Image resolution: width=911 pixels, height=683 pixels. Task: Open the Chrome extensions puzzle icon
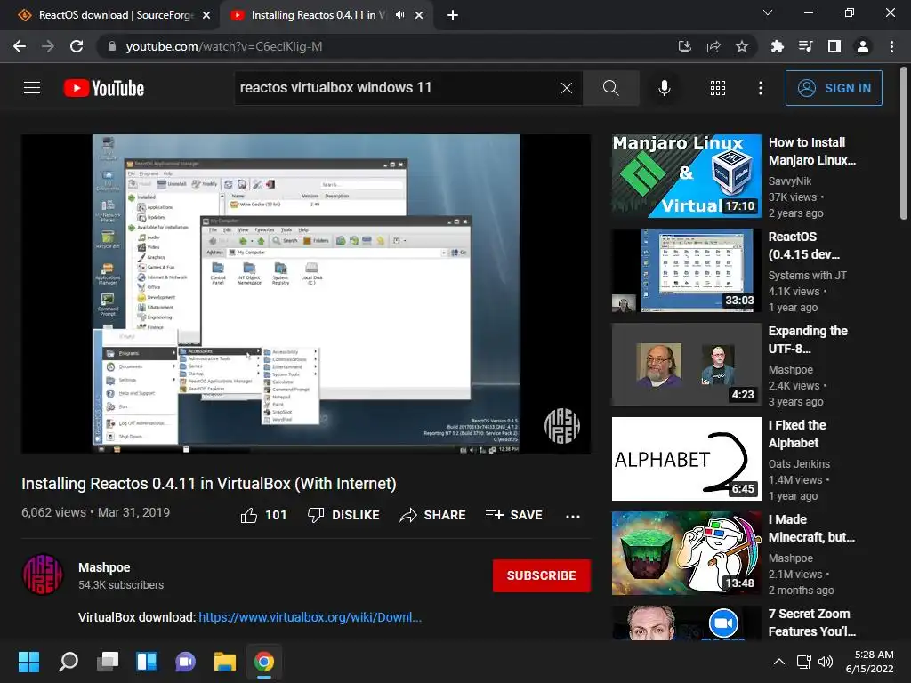(x=777, y=46)
